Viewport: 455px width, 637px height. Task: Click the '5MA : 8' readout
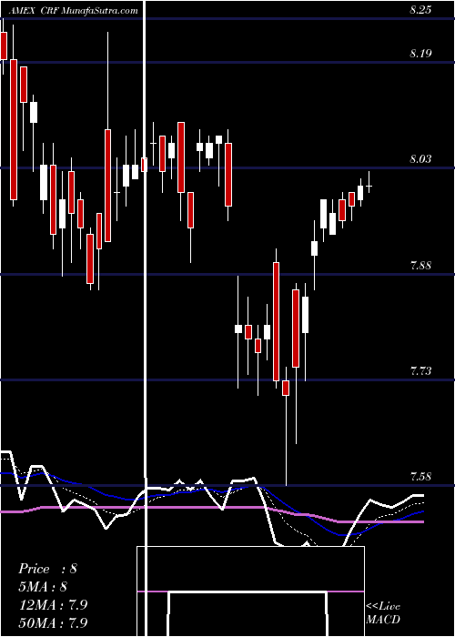pyautogui.click(x=43, y=587)
